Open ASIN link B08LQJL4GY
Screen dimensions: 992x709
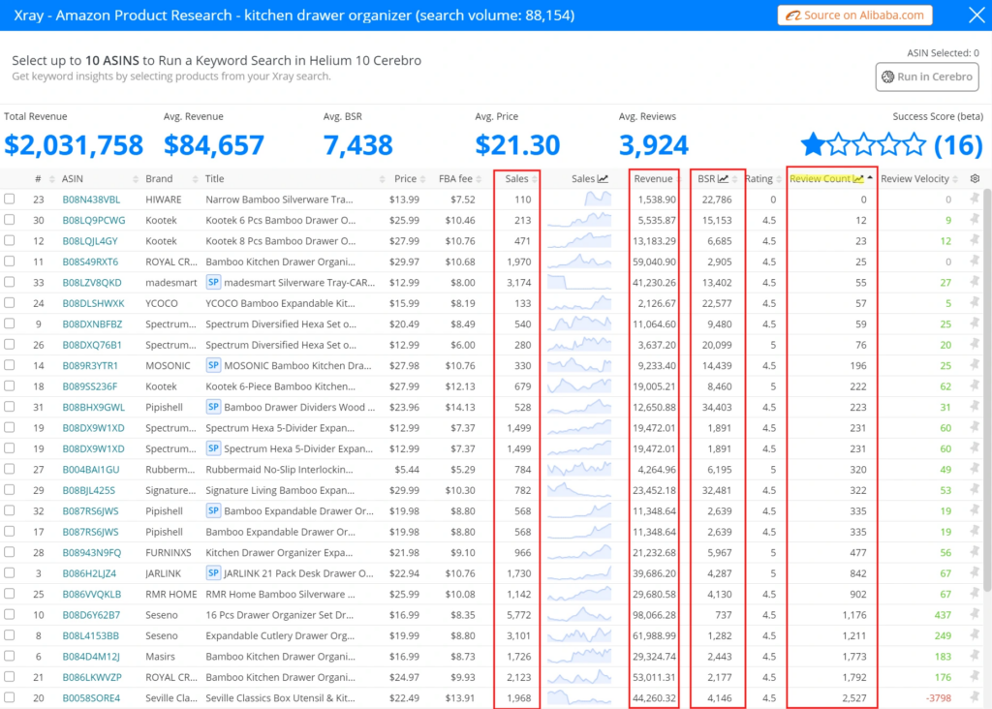(x=90, y=241)
